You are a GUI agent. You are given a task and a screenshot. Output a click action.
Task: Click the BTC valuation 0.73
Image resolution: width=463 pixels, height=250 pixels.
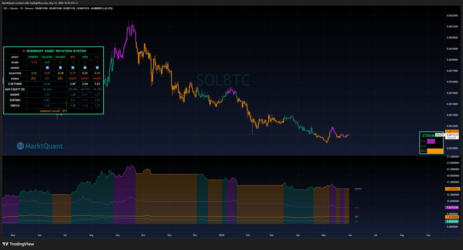point(73,73)
